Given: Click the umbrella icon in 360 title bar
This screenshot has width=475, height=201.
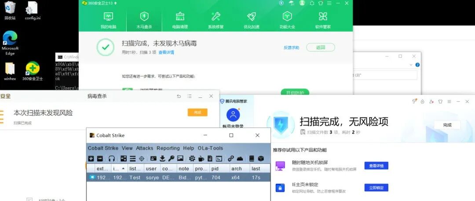Looking at the screenshot, I should point(291,3).
